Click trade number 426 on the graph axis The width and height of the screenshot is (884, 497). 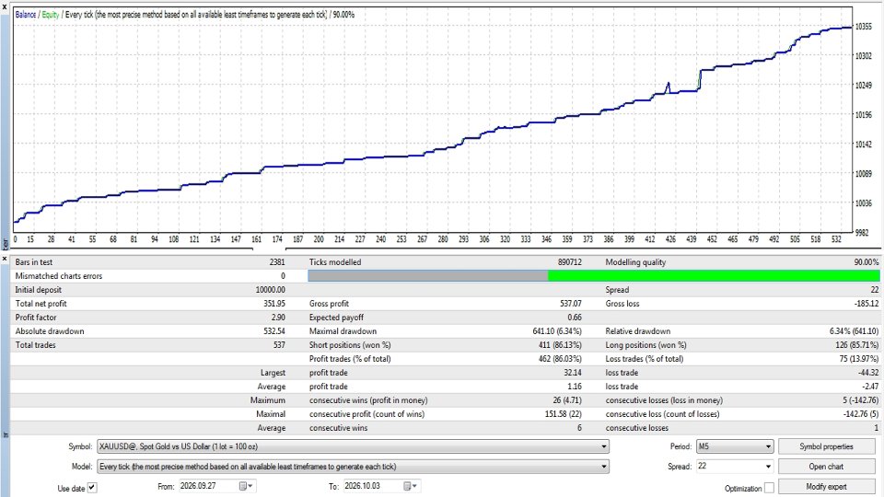coord(670,239)
